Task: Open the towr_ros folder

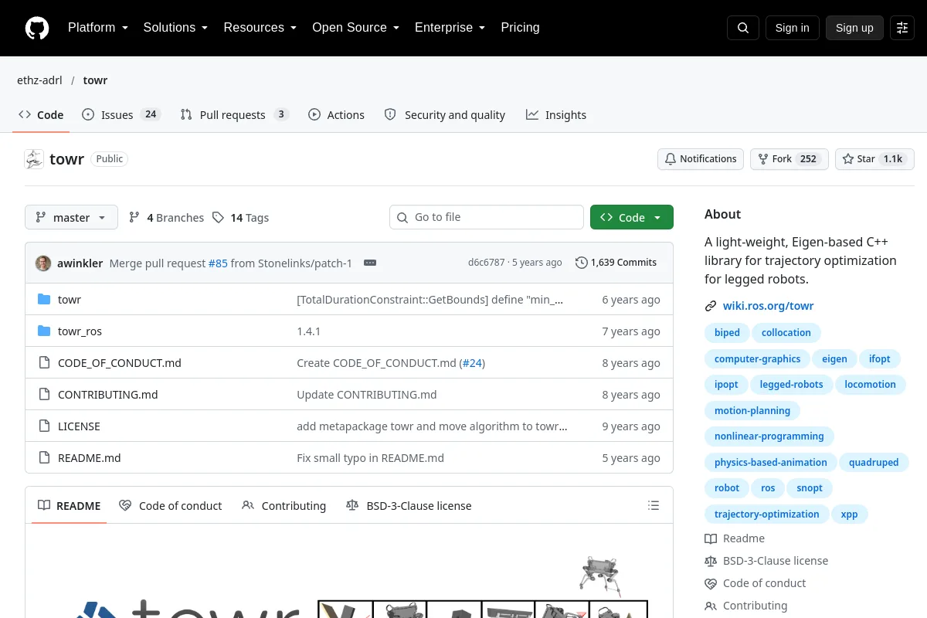Action: tap(80, 331)
